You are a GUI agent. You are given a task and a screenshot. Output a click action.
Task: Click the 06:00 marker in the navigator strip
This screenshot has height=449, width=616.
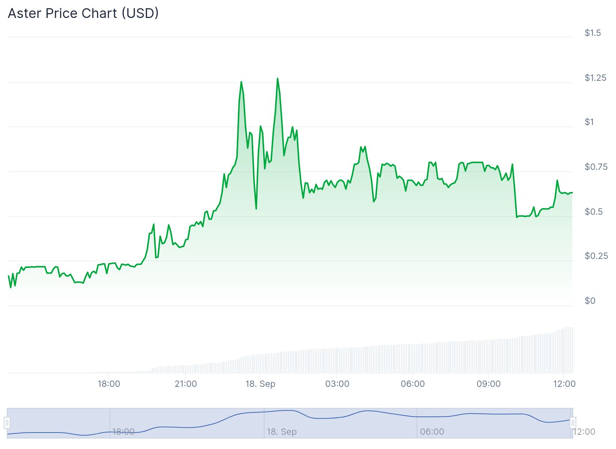tap(432, 432)
